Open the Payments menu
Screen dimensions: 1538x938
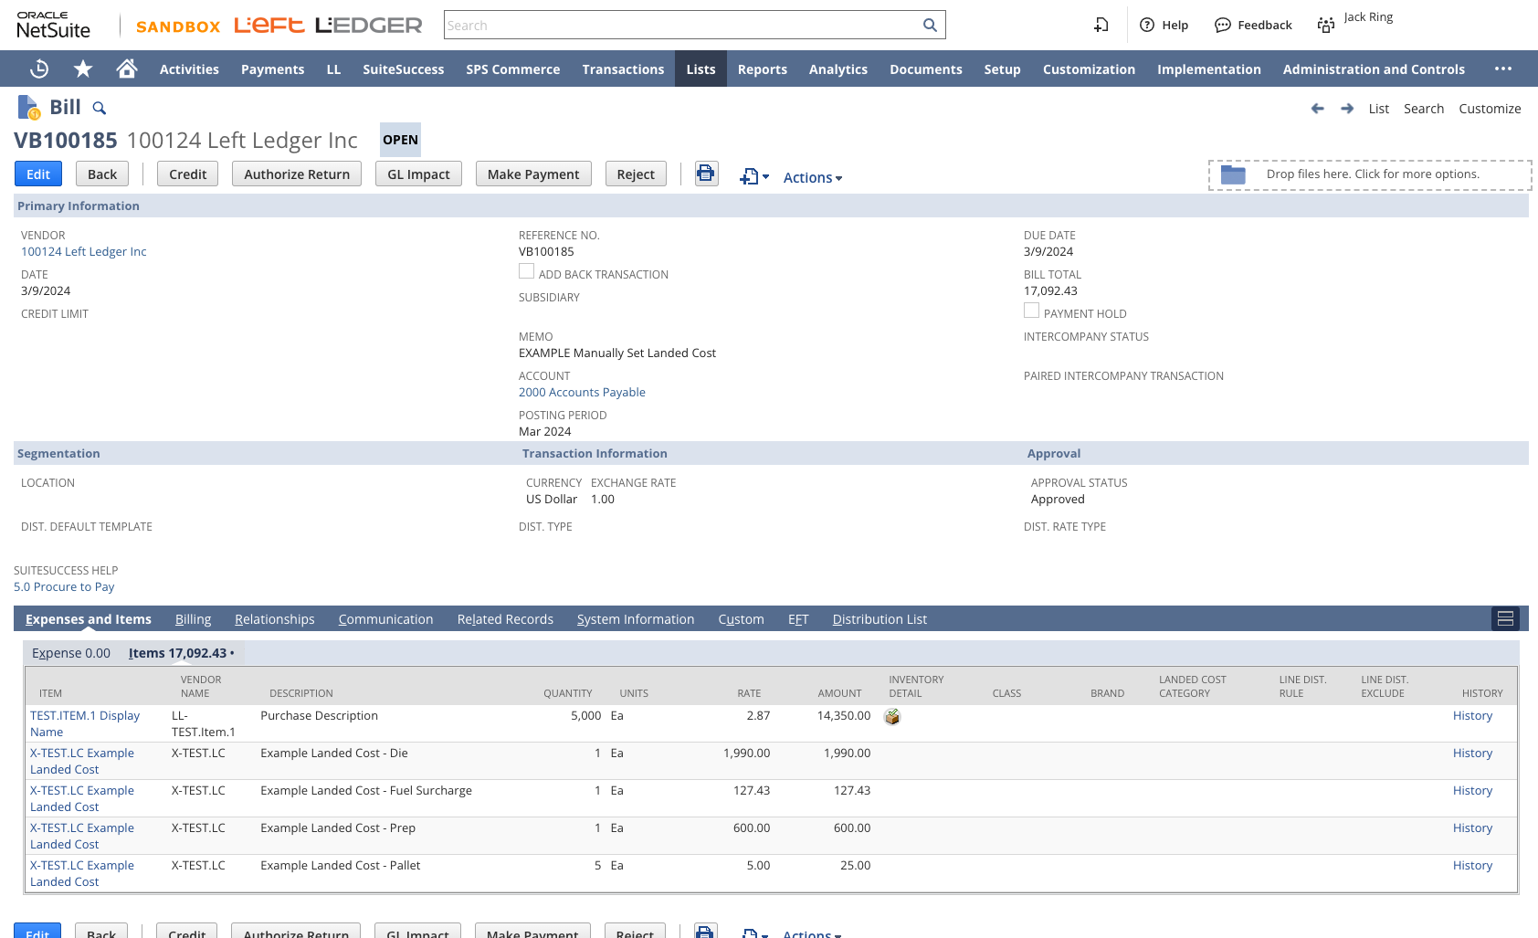(272, 69)
